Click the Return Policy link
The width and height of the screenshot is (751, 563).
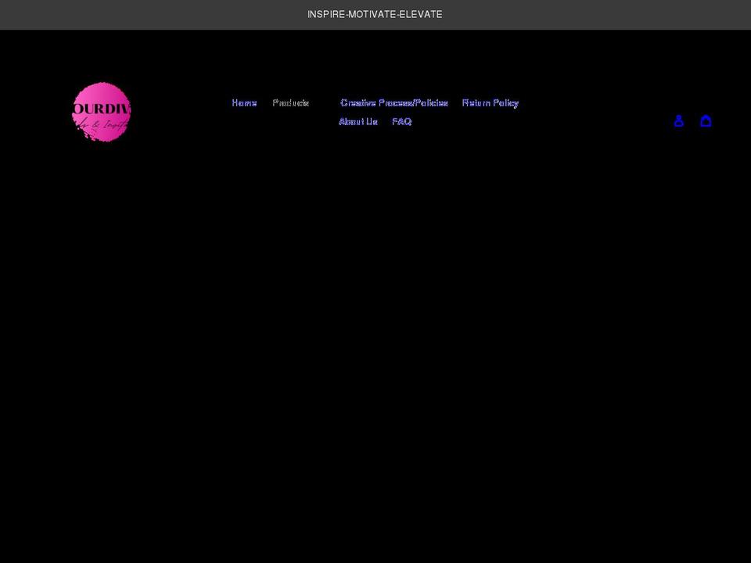tap(490, 102)
